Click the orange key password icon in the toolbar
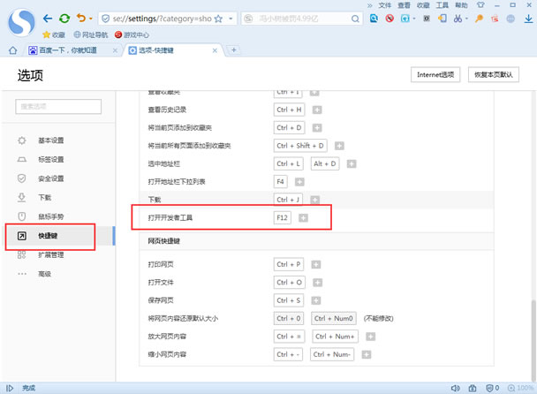Viewport: 537px width, 394px height. click(479, 19)
